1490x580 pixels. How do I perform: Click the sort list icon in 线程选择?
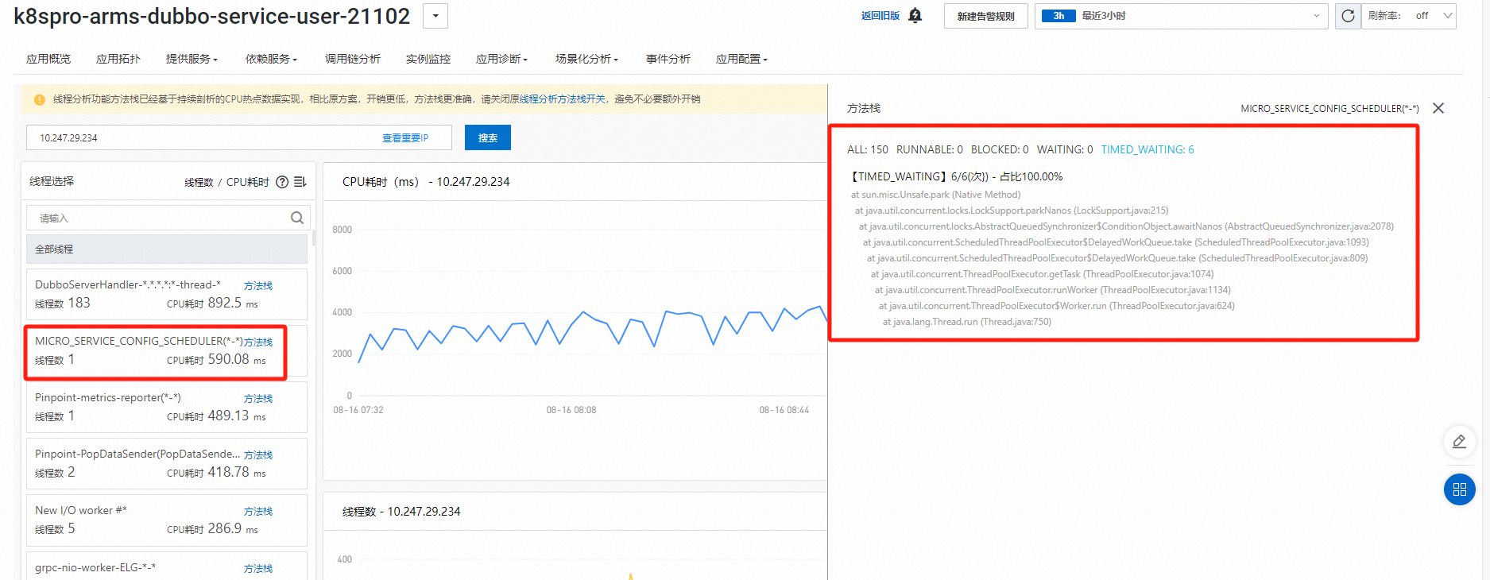[300, 182]
